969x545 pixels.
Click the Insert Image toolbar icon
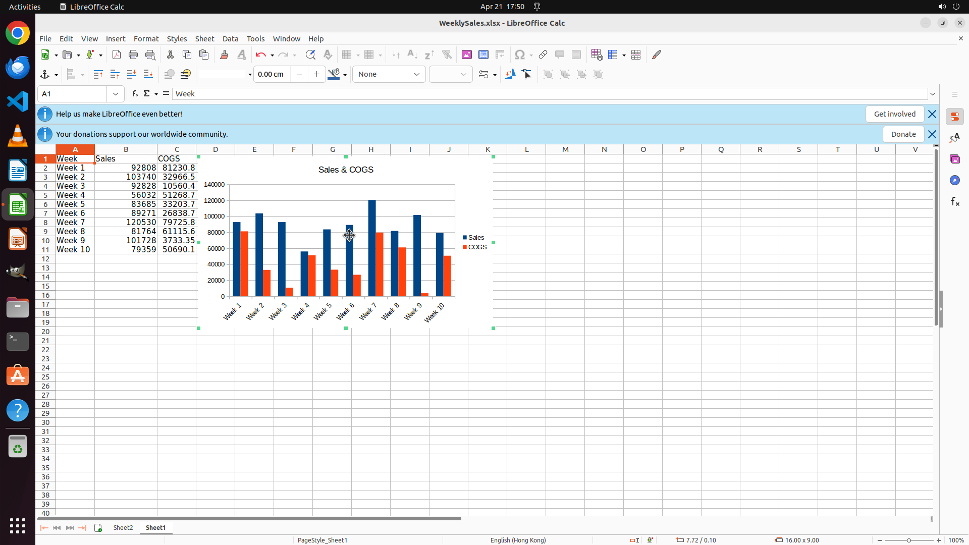coord(467,54)
